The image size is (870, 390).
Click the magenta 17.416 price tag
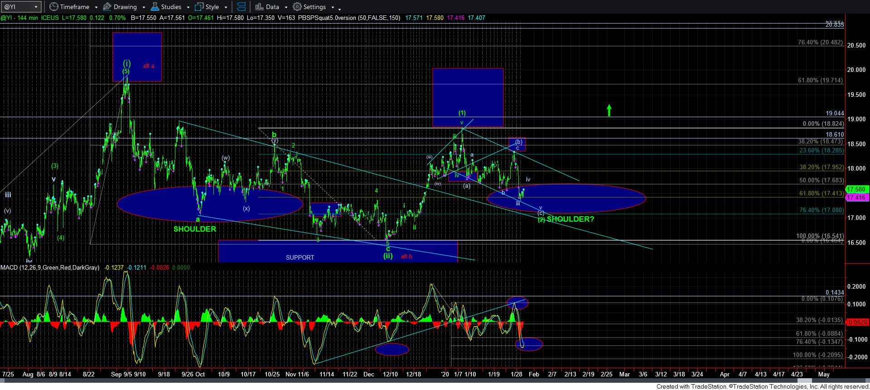click(856, 197)
